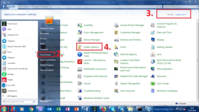Open Snipping Tool in Start menu
Viewport: 199px width, 112px height.
(19, 35)
